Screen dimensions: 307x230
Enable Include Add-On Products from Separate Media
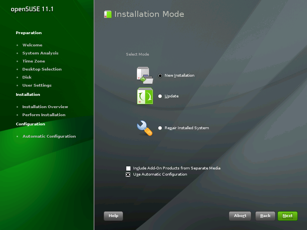click(x=128, y=168)
